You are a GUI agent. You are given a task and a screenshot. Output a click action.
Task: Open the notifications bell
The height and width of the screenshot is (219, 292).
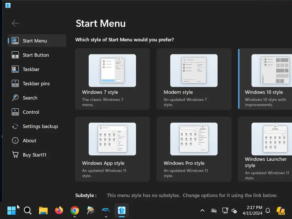pos(268,211)
